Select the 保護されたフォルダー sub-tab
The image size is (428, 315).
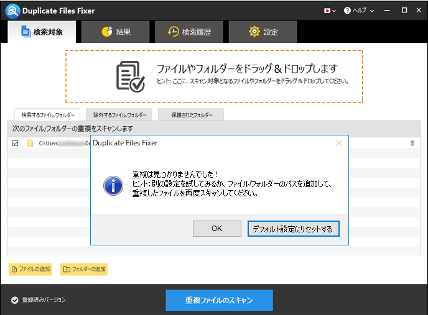[192, 115]
